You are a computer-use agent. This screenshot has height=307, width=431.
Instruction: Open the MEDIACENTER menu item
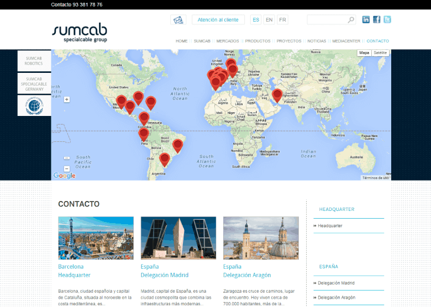(x=346, y=41)
